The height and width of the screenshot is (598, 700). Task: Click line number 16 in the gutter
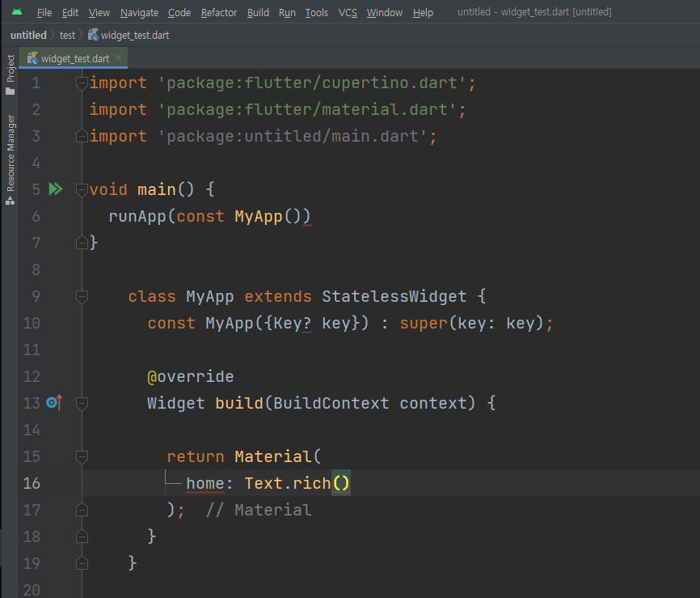[x=32, y=483]
